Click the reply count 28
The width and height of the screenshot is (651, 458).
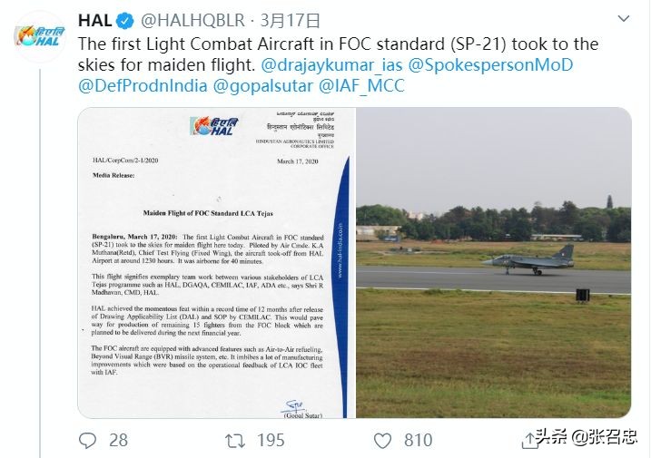pos(118,440)
